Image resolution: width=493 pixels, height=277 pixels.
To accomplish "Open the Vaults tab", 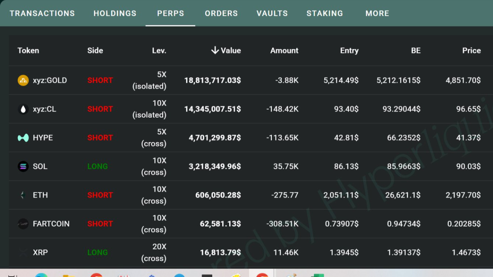I will point(272,13).
